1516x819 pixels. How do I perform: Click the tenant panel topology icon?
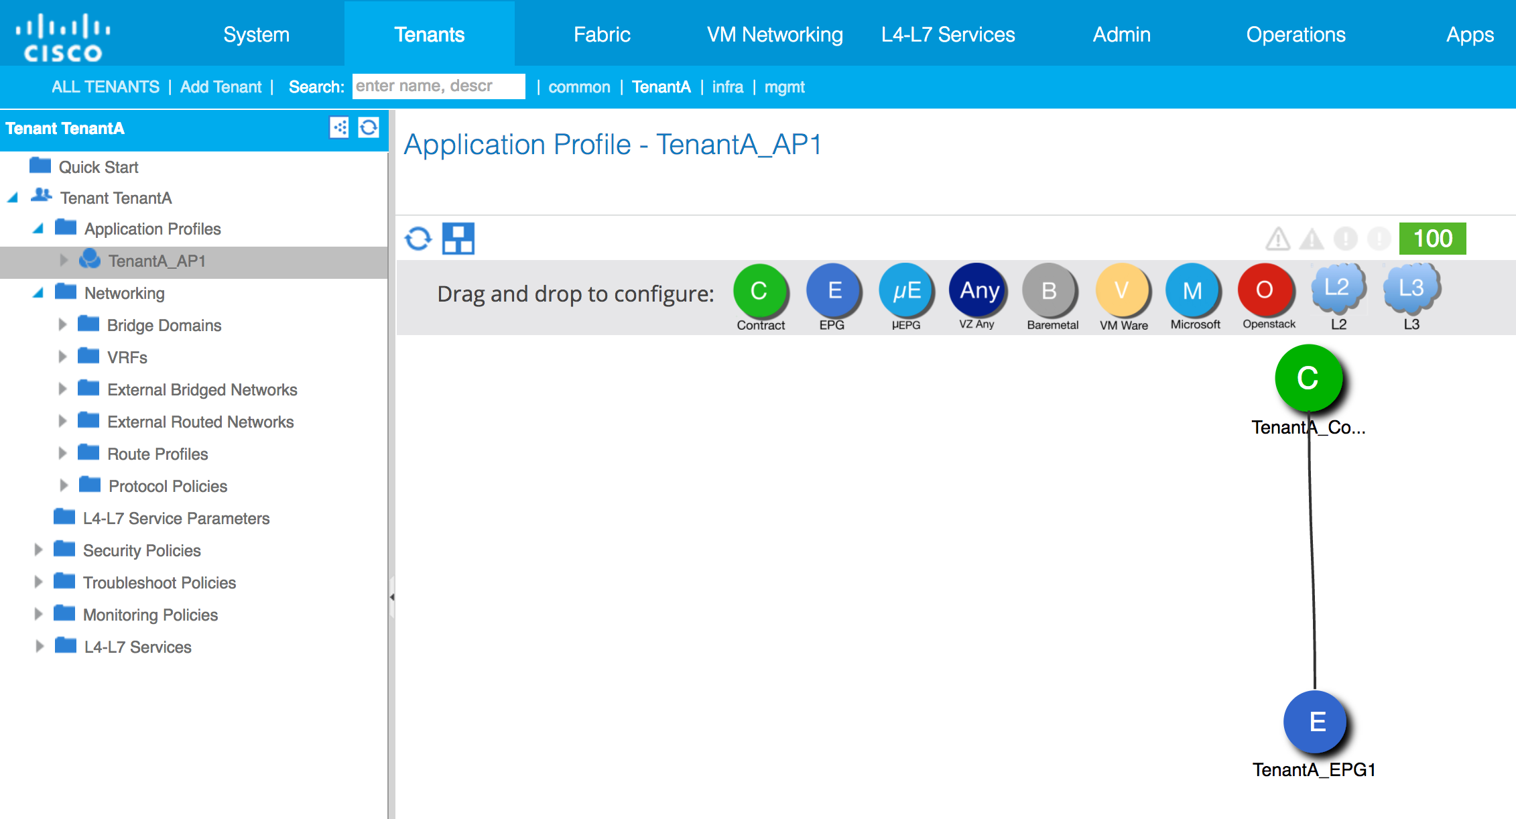tap(339, 127)
